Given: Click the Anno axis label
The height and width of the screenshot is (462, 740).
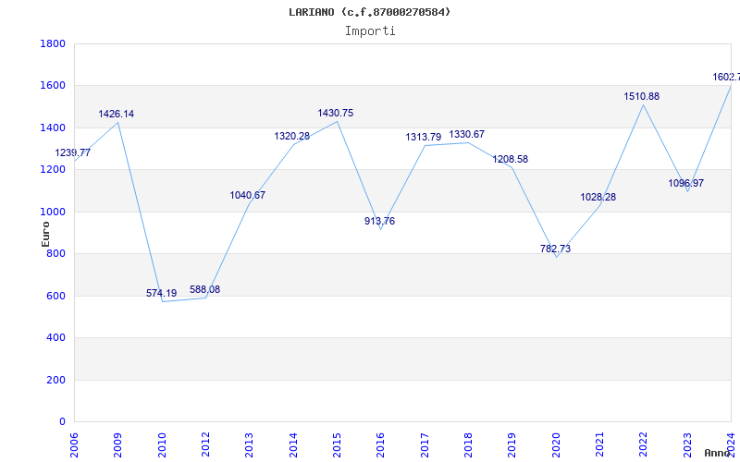Looking at the screenshot, I should click(718, 453).
